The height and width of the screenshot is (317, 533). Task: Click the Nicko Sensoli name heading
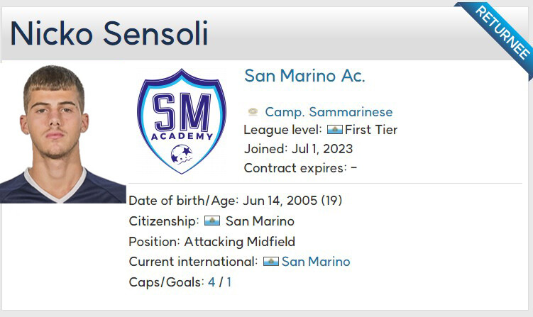[x=109, y=33]
